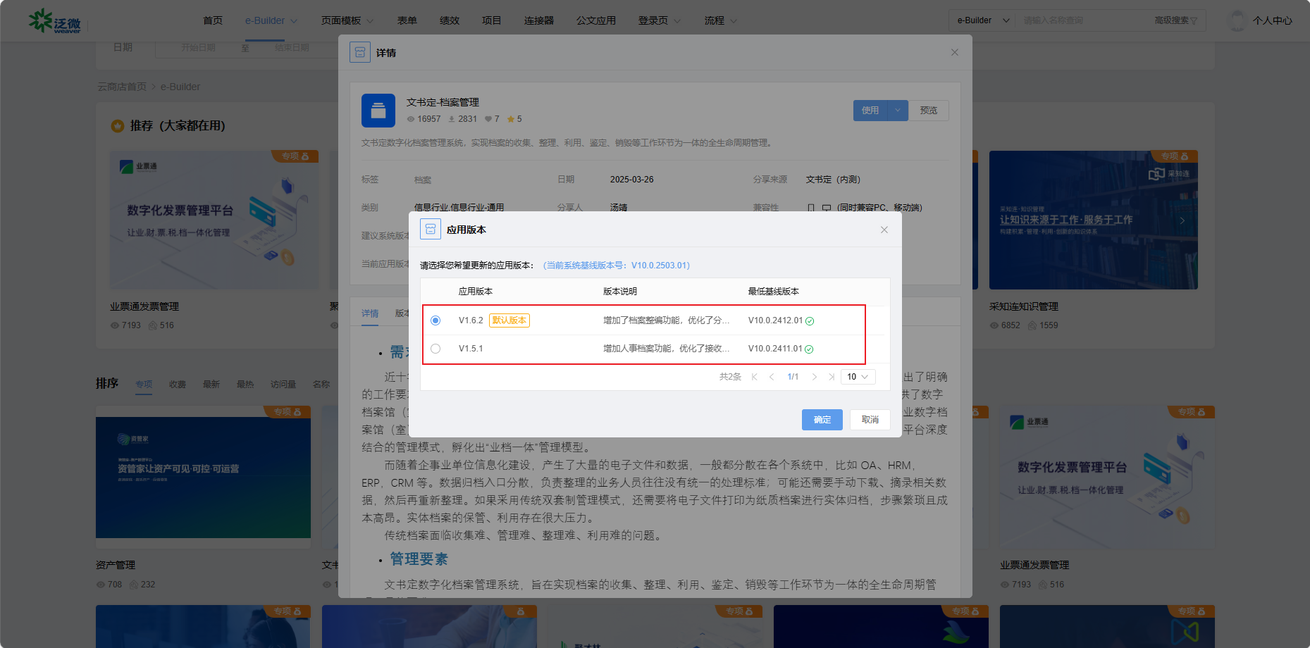
Task: Open the 数字化发票管理平台 recommended card thumbnail
Action: [214, 220]
